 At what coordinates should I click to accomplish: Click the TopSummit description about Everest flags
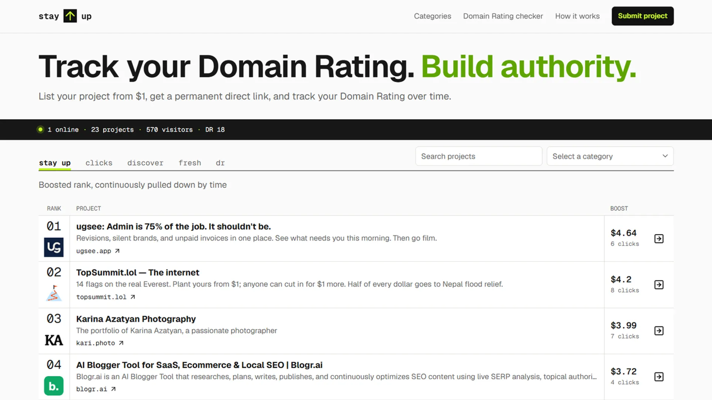(x=289, y=284)
